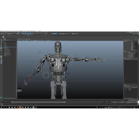Click the Windows search taskbar icon
The width and height of the screenshot is (139, 139).
click(x=4, y=107)
